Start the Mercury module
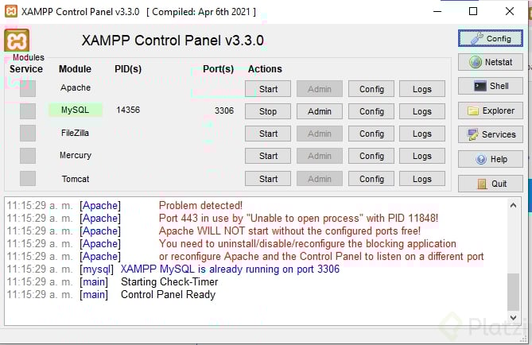 coord(268,156)
